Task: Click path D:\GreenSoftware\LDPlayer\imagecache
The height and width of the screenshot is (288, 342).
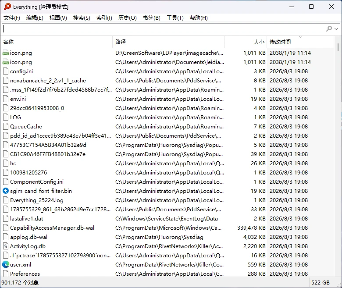Action: [169, 53]
